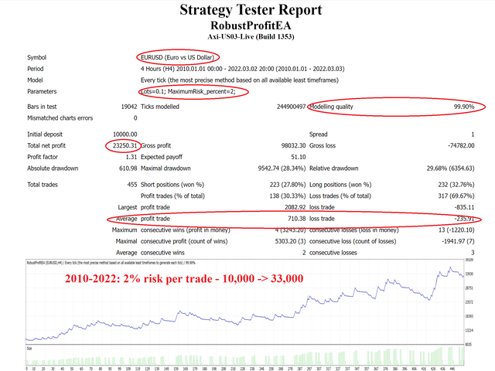This screenshot has width=495, height=371.
Task: Click bars in test value 19042
Action: click(x=129, y=107)
